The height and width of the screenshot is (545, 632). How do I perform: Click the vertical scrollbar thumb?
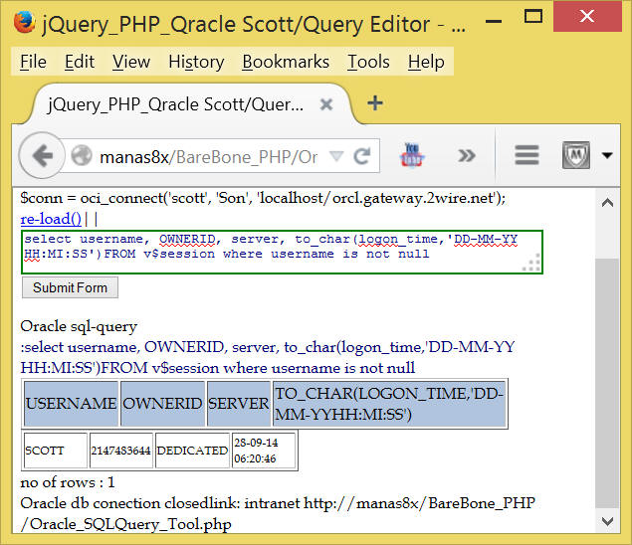click(607, 384)
